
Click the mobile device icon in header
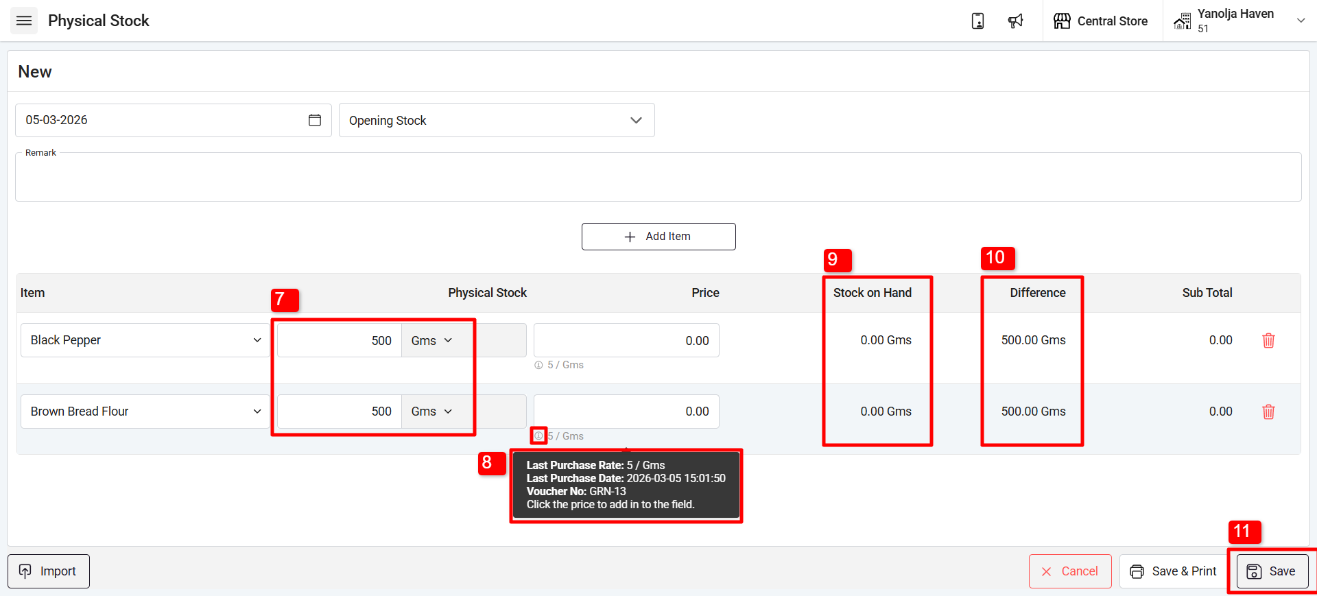[977, 21]
